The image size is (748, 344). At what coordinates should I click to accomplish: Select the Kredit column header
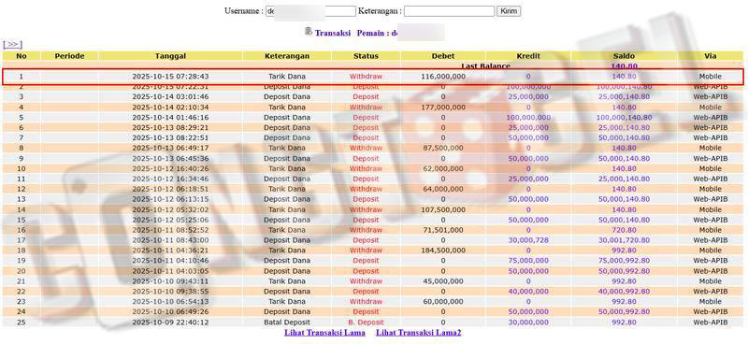[x=528, y=56]
